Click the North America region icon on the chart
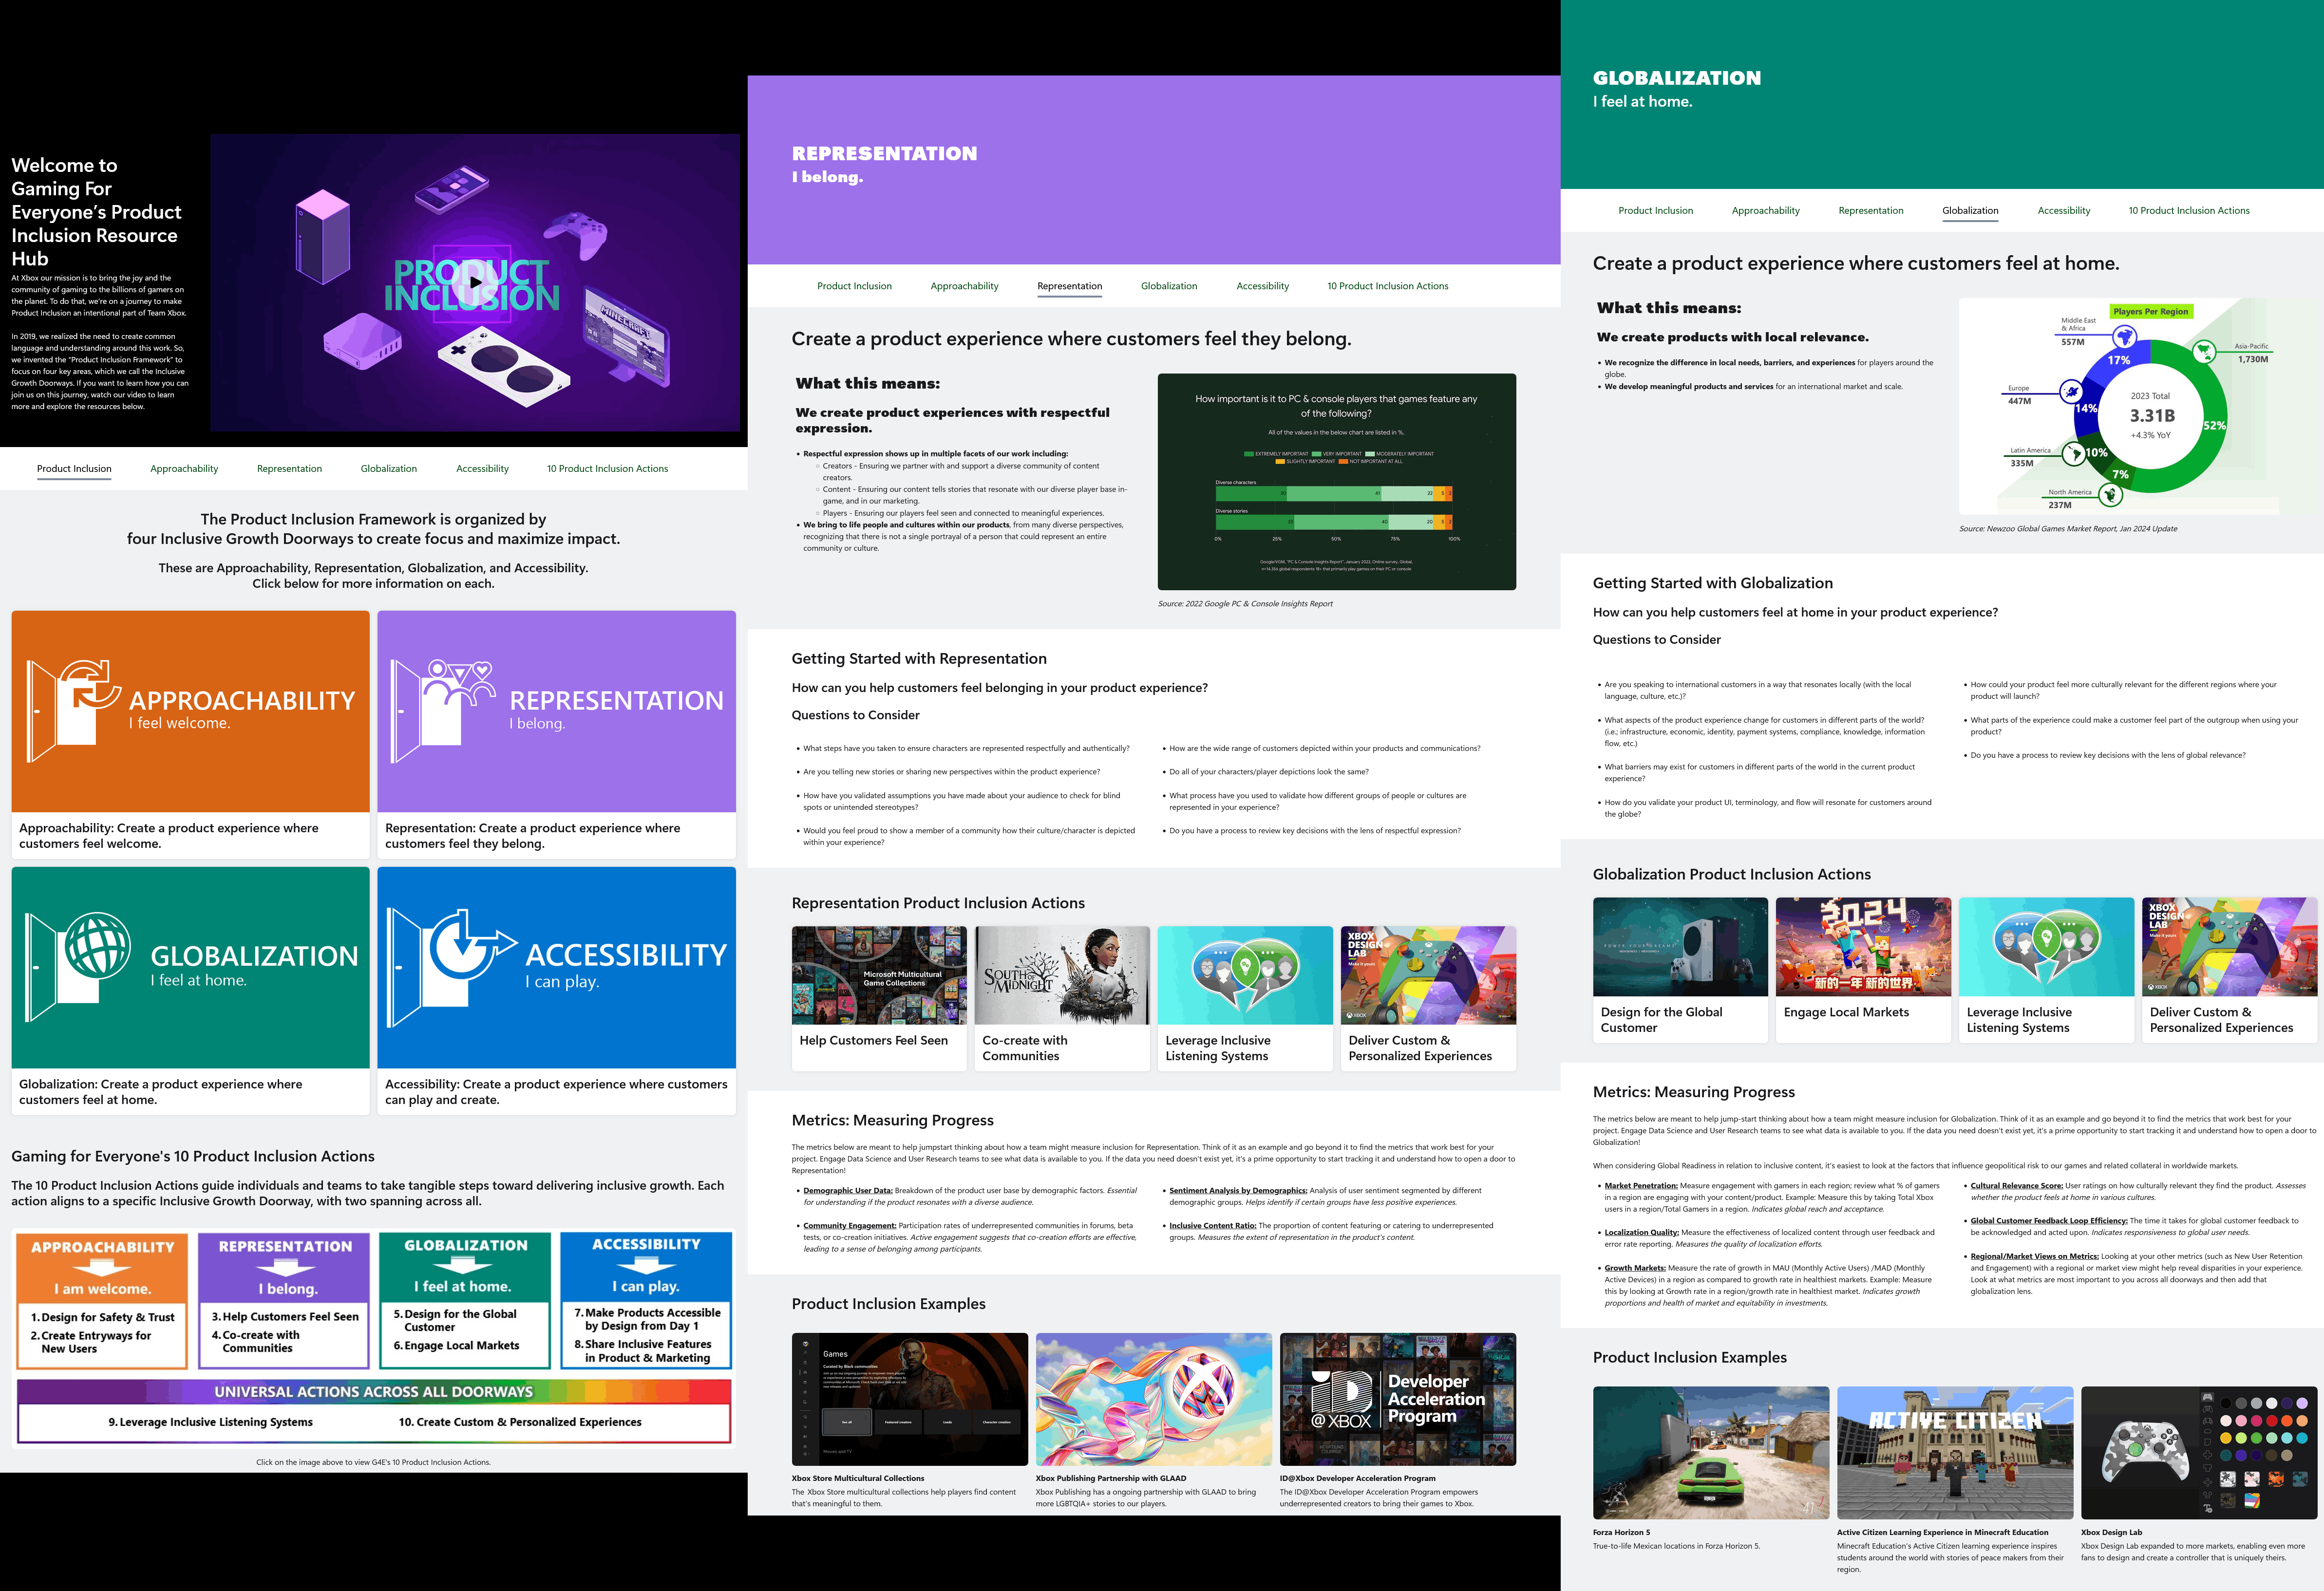The height and width of the screenshot is (1591, 2324). pyautogui.click(x=2110, y=494)
